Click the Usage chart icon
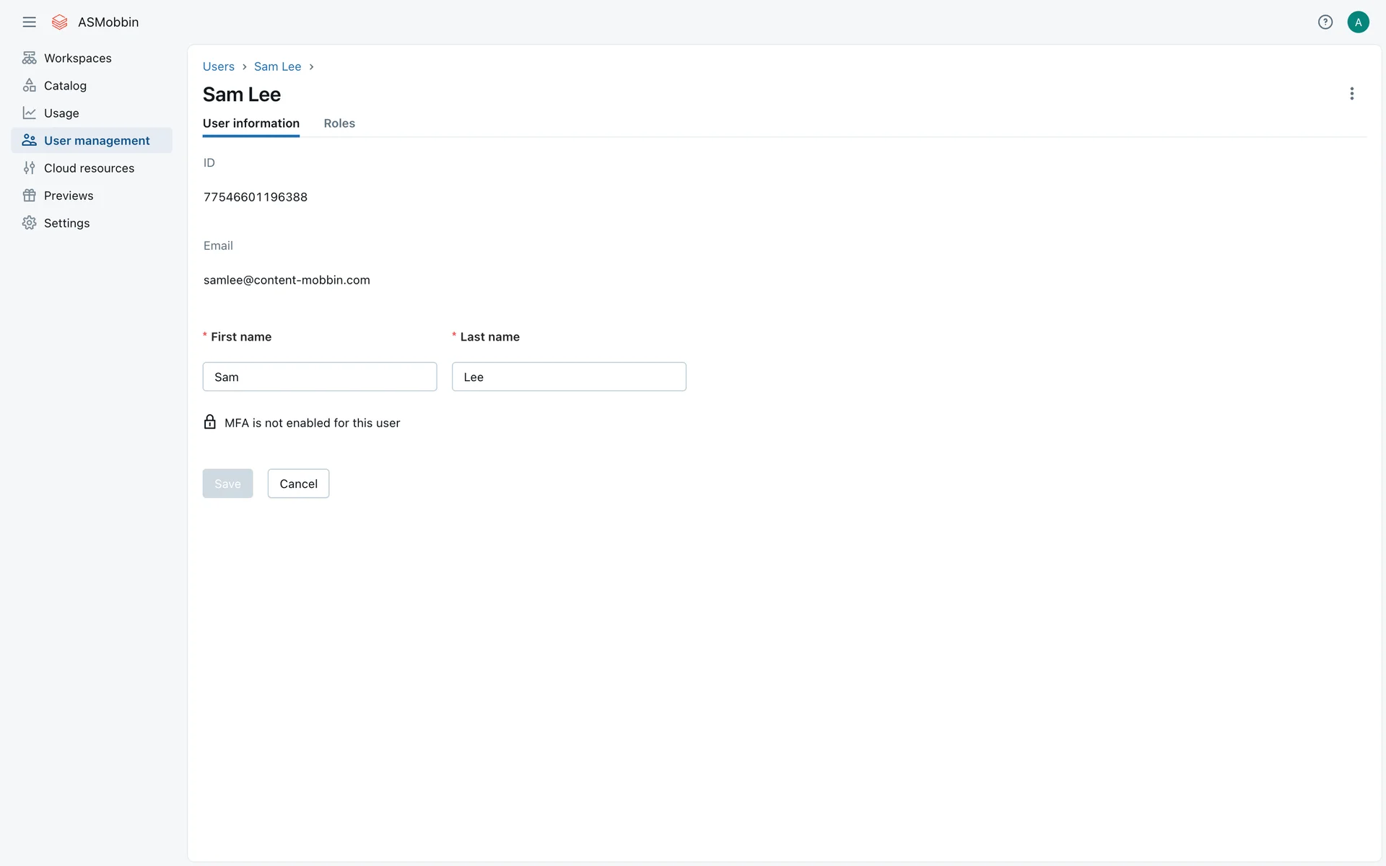Screen dimensions: 1386x866 click(x=29, y=113)
